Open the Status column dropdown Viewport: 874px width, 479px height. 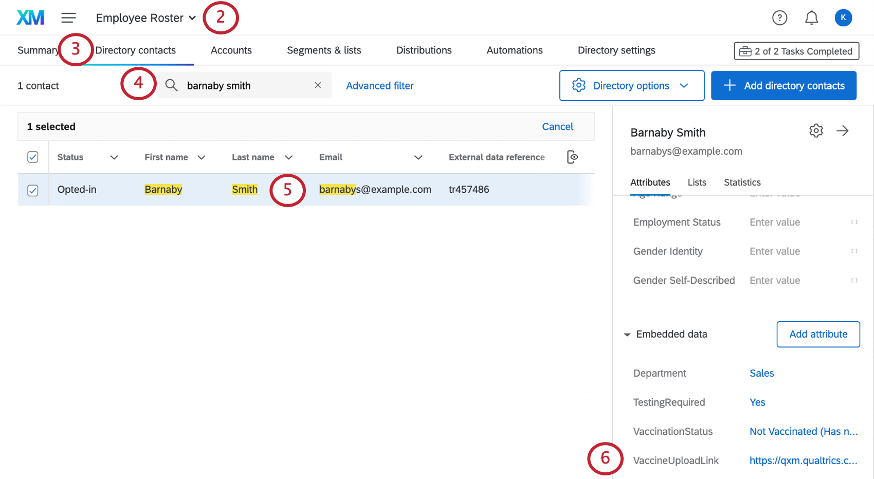[x=114, y=157]
